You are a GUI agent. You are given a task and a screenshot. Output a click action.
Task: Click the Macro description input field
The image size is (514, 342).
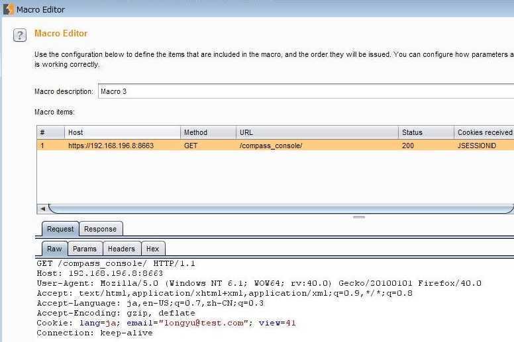pyautogui.click(x=306, y=91)
